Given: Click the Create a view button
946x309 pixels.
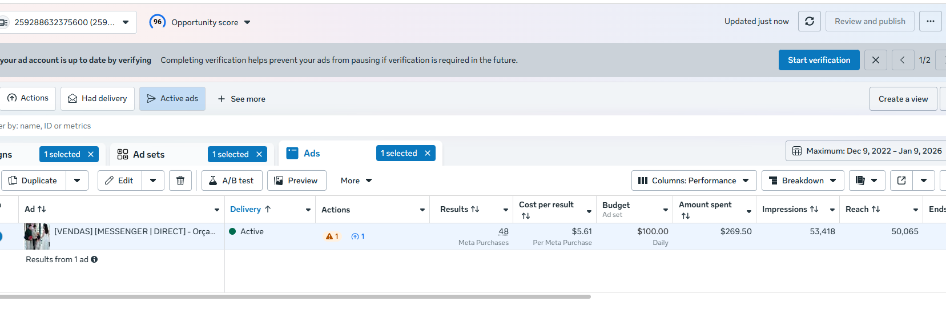Looking at the screenshot, I should [x=903, y=99].
